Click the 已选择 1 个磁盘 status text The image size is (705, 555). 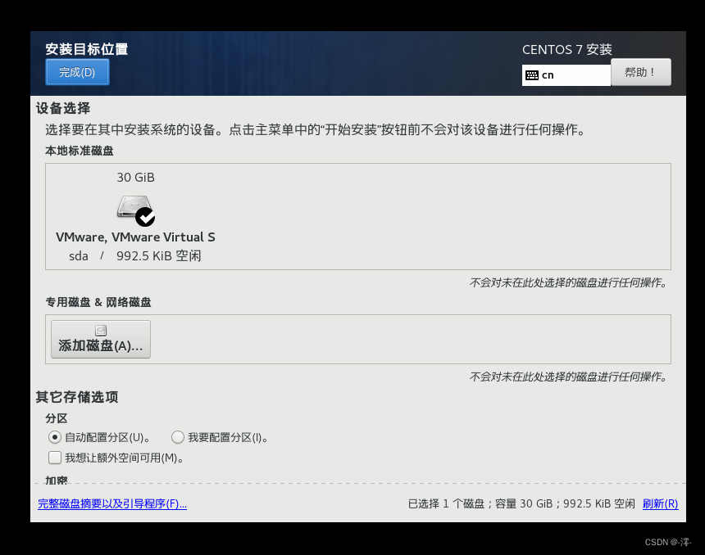tap(446, 503)
